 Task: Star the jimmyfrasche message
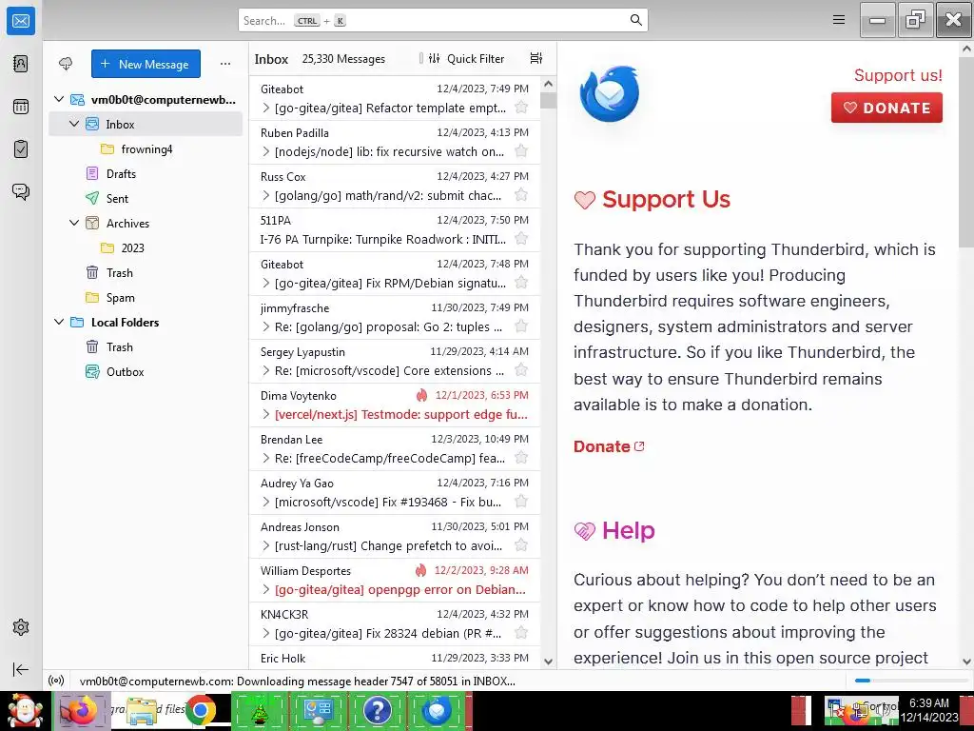click(521, 326)
